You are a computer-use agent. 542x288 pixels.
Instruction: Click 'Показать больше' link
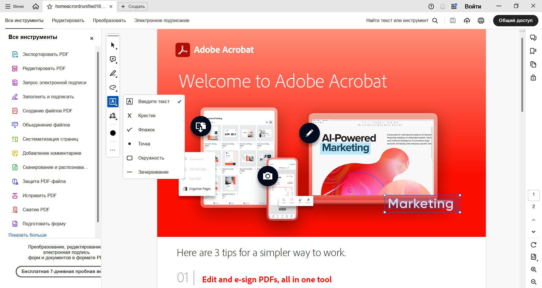[x=27, y=235]
